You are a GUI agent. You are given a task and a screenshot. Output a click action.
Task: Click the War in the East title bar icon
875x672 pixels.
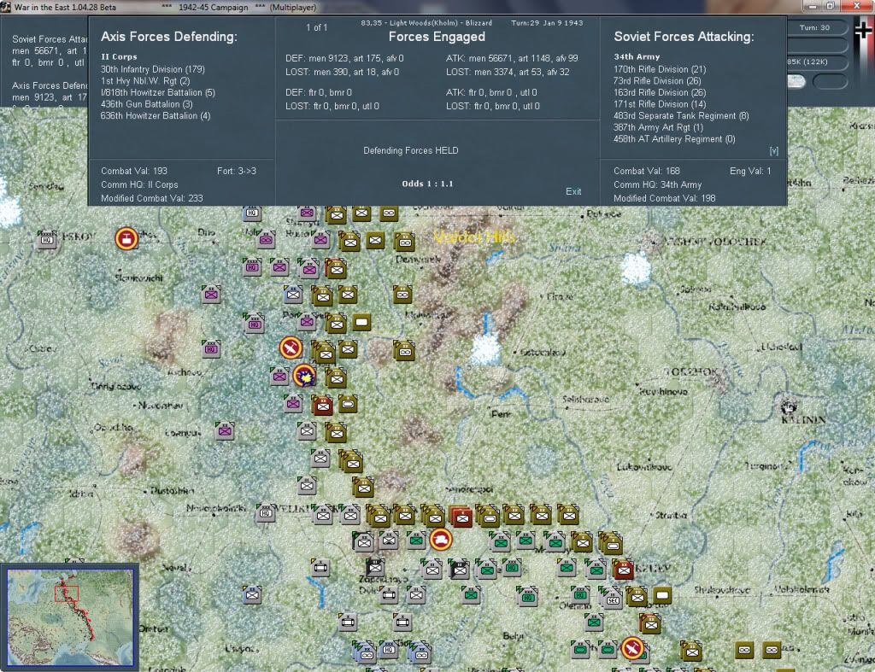click(6, 7)
